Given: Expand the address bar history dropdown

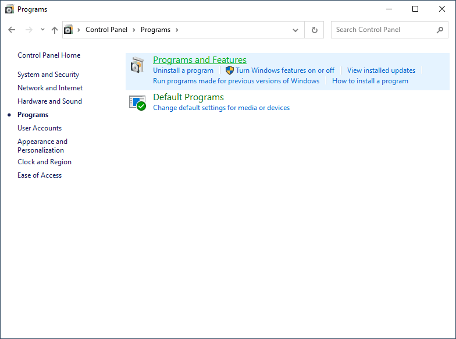Looking at the screenshot, I should tap(295, 30).
